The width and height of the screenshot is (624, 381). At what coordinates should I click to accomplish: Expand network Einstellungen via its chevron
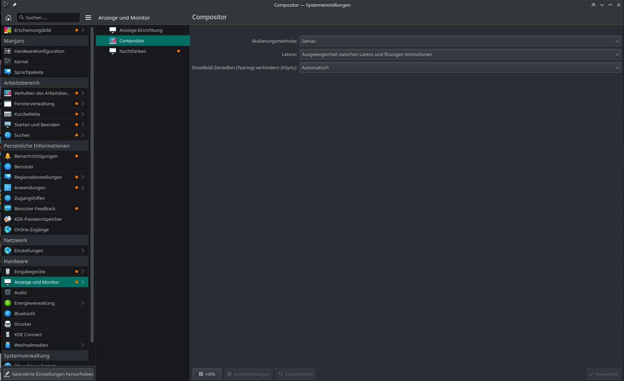83,251
